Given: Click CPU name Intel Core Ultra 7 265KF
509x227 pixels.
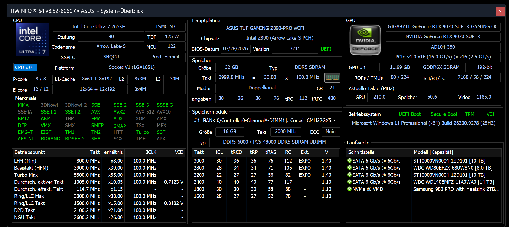Looking at the screenshot, I should [99, 27].
